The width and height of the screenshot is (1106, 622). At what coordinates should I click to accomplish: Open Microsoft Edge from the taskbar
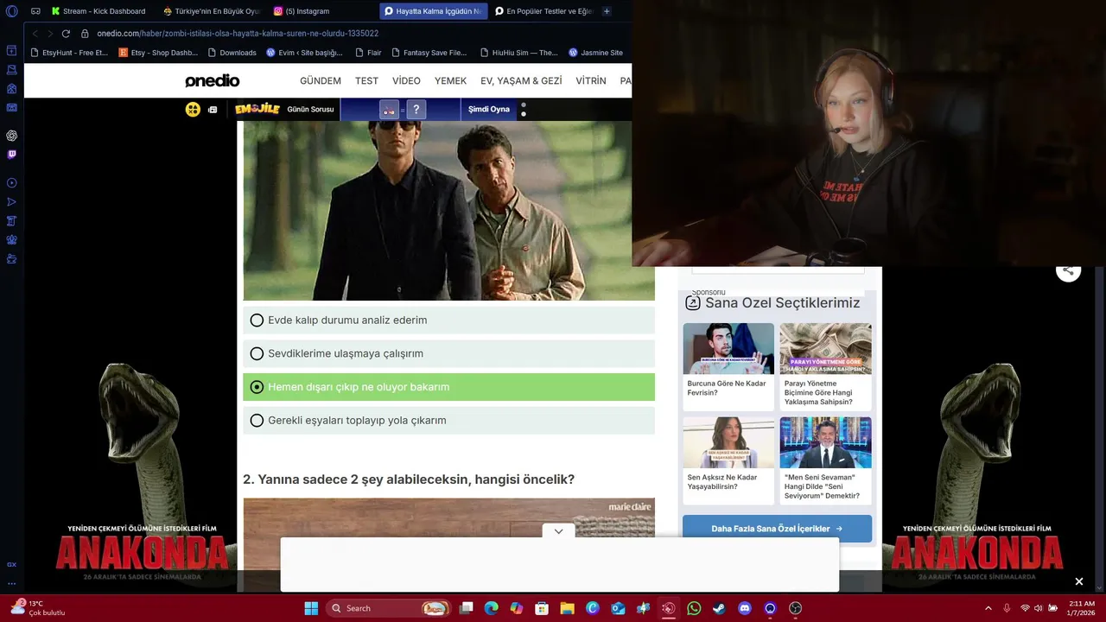click(492, 608)
